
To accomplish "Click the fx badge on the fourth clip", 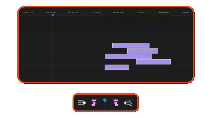I will coord(168,61).
